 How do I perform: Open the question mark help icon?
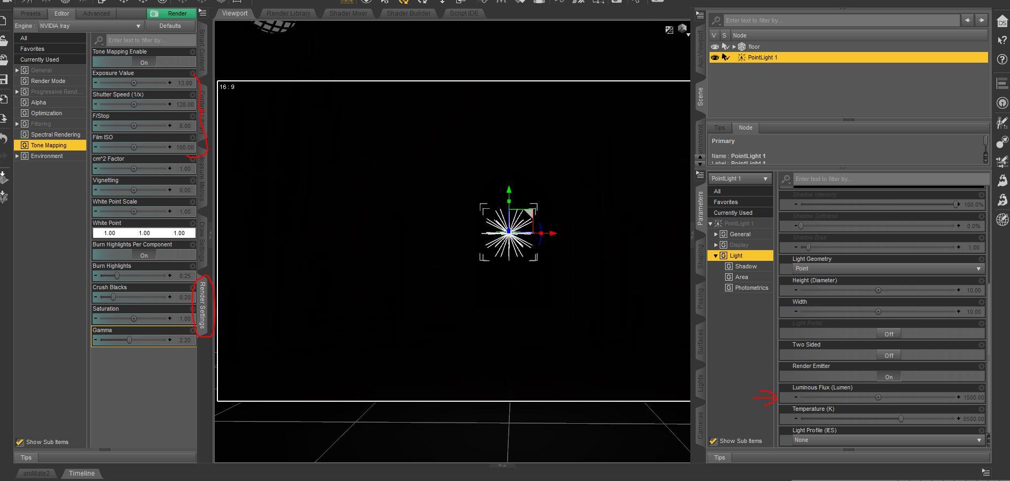pyautogui.click(x=1002, y=59)
